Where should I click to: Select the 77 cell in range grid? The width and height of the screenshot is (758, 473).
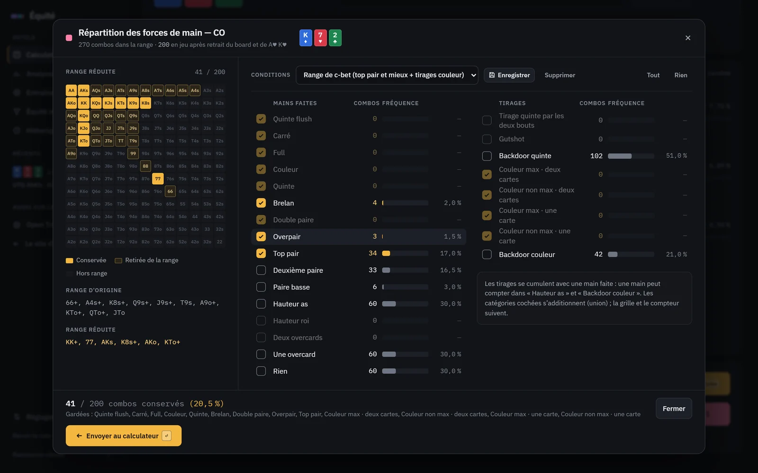158,179
